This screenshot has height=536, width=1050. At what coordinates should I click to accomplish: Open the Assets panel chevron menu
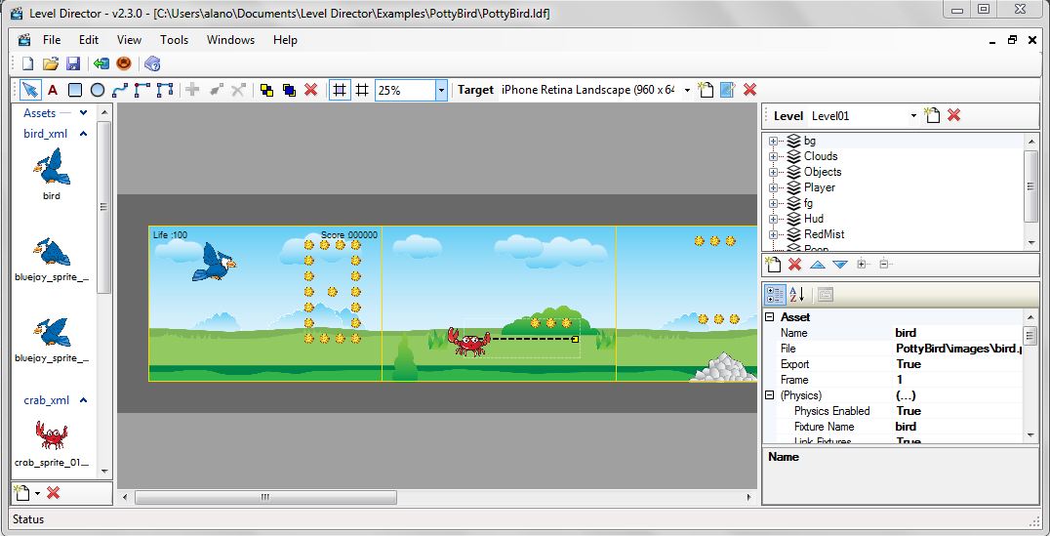tap(83, 113)
